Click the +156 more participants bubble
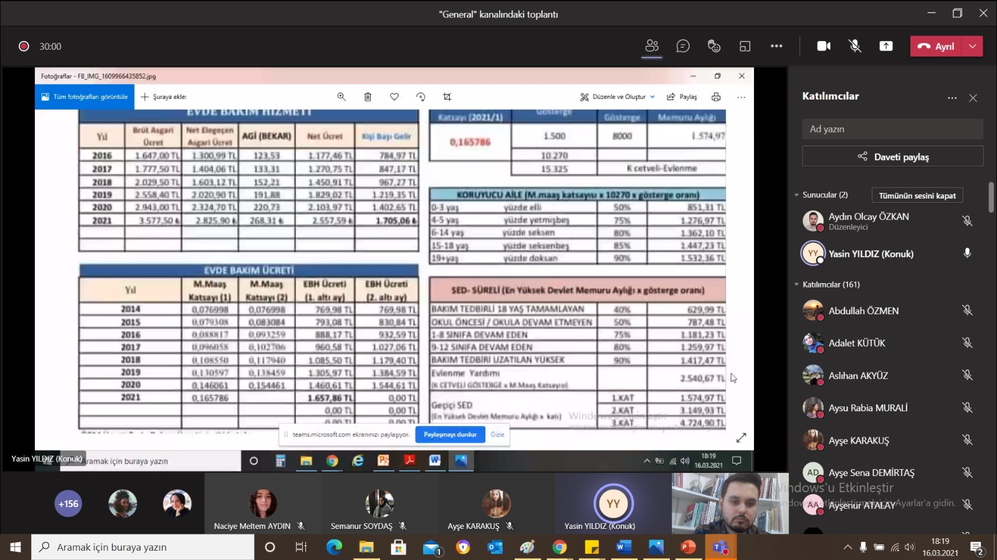The image size is (997, 560). coord(68,504)
